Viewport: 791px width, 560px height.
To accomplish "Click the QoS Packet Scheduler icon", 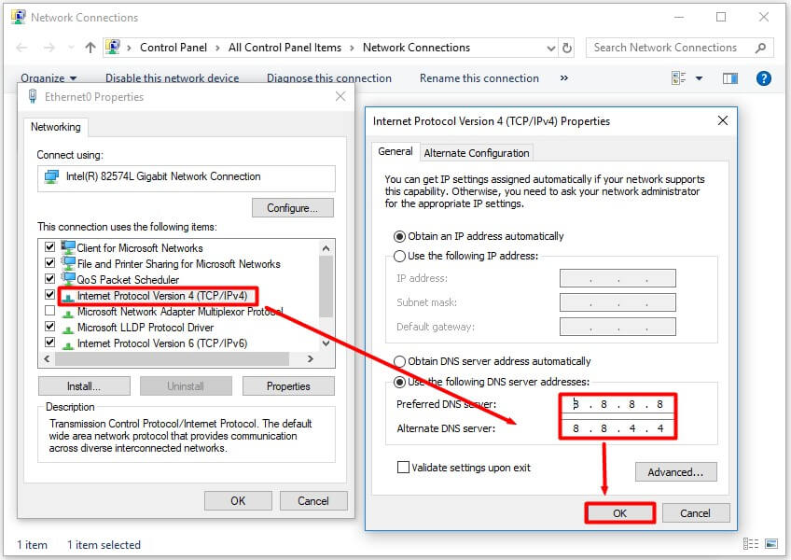I will 67,279.
